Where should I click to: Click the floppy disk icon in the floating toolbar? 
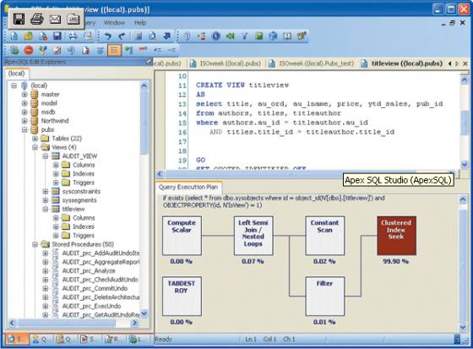coord(19,19)
